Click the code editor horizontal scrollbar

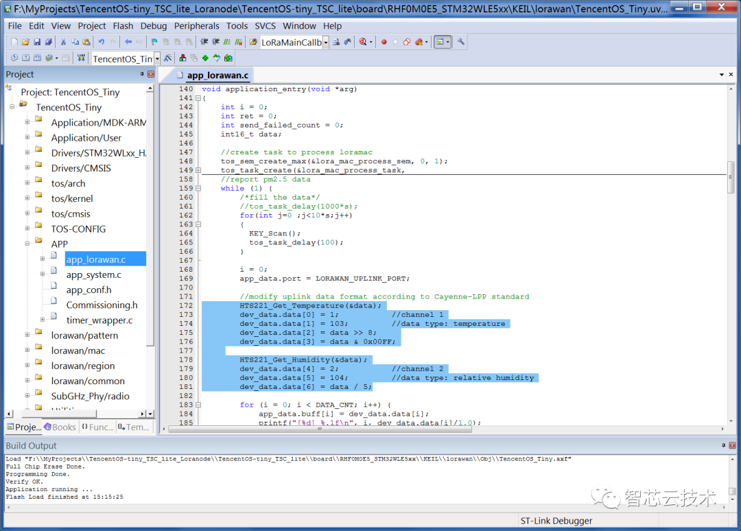pos(320,429)
